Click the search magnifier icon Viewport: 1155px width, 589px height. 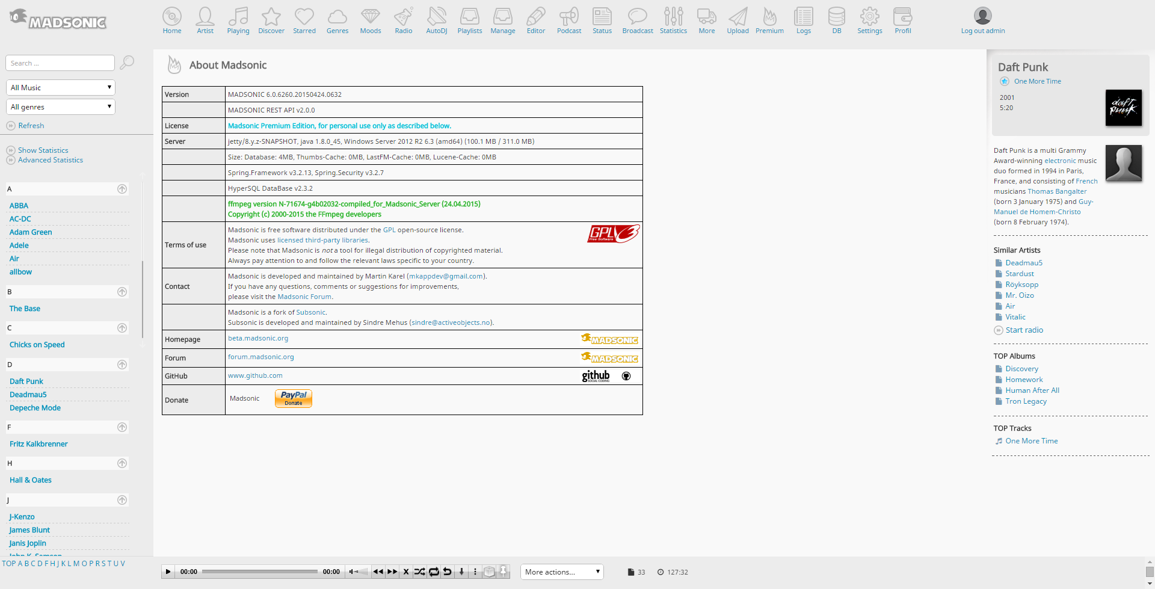tap(127, 63)
